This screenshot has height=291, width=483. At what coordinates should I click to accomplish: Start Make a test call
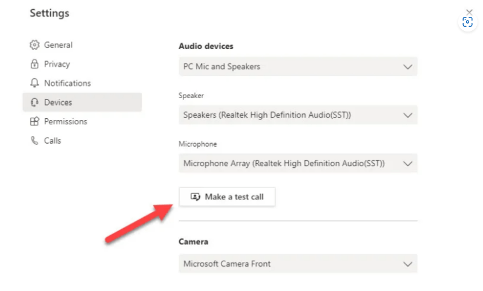(x=227, y=196)
